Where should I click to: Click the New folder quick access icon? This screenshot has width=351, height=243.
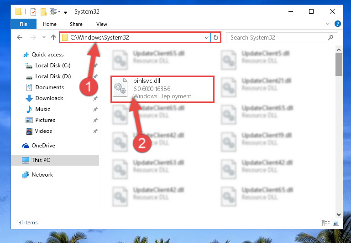[43, 11]
